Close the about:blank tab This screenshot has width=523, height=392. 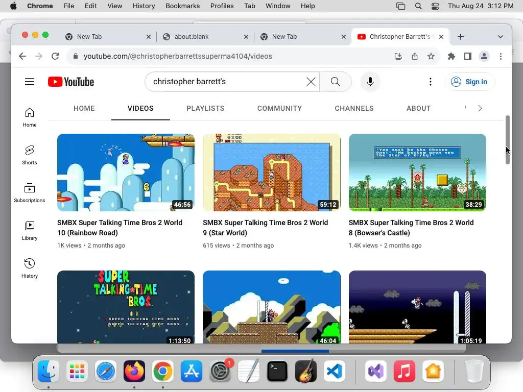[x=246, y=37]
